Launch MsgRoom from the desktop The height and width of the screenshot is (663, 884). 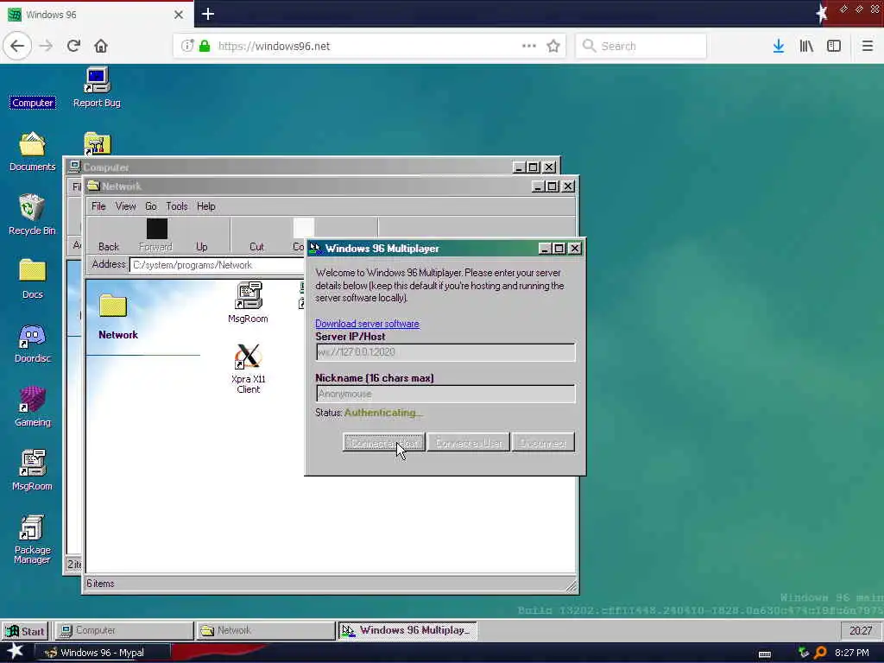pos(32,470)
